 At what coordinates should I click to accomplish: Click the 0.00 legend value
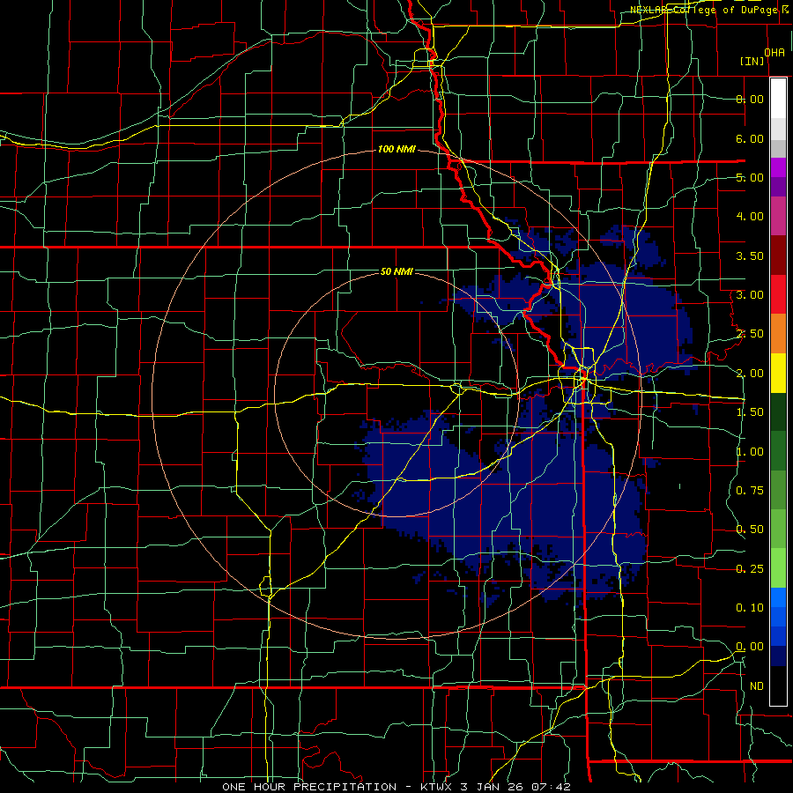[750, 647]
